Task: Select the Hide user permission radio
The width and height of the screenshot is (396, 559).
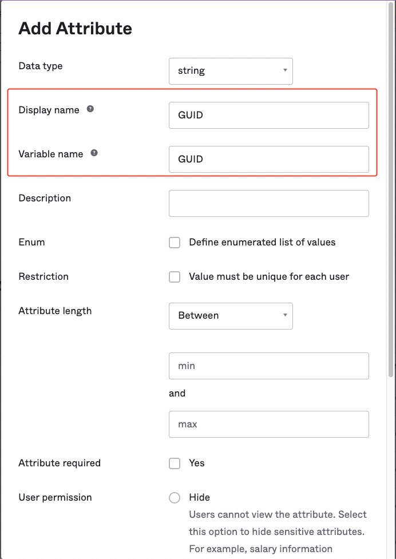Action: [175, 498]
